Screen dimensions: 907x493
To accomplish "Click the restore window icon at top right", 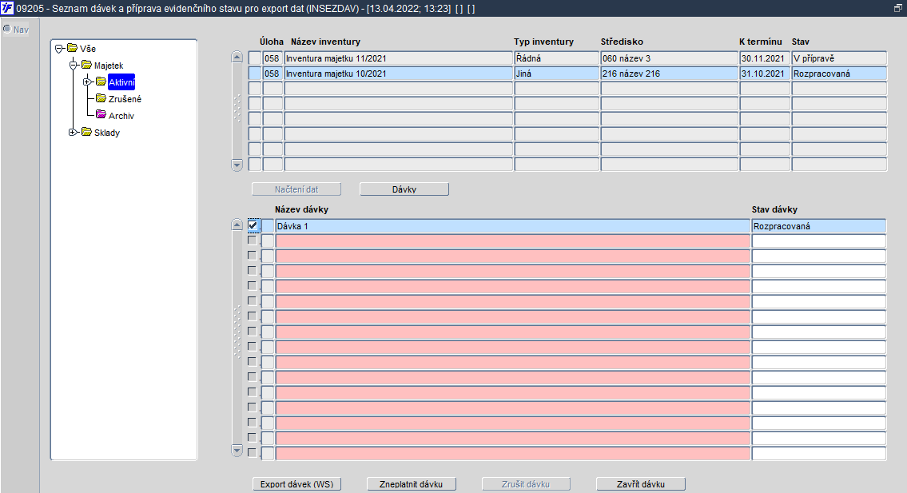I will (x=897, y=8).
